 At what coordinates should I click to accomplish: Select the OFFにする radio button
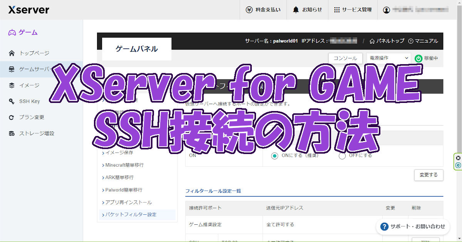tap(342, 156)
